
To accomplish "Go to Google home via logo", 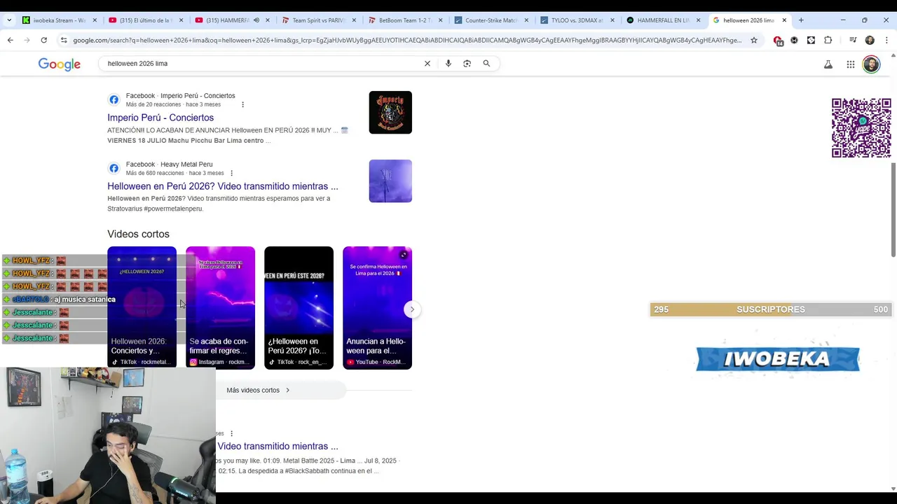I will 60,64.
